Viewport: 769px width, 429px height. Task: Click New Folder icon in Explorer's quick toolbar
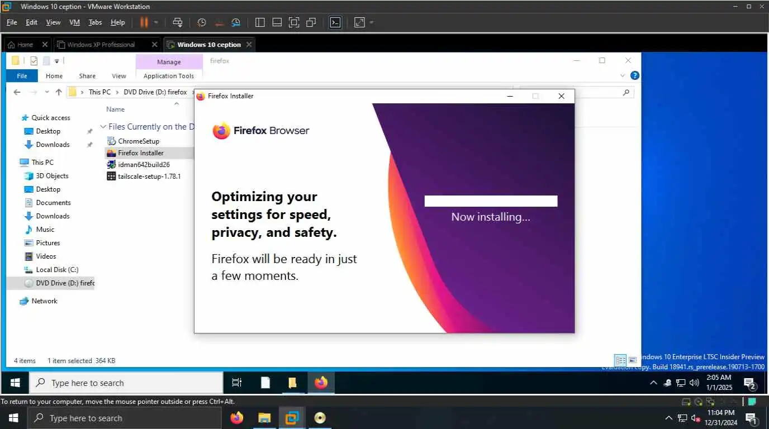(46, 61)
